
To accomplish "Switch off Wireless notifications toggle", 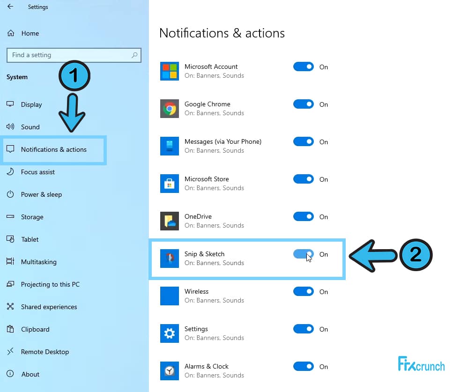I will tap(303, 291).
